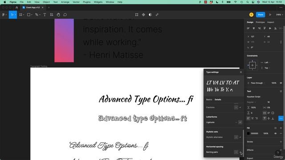Enable Ligatures with the checkmark button
Viewport: 285px width, 160px height.
click(x=240, y=122)
